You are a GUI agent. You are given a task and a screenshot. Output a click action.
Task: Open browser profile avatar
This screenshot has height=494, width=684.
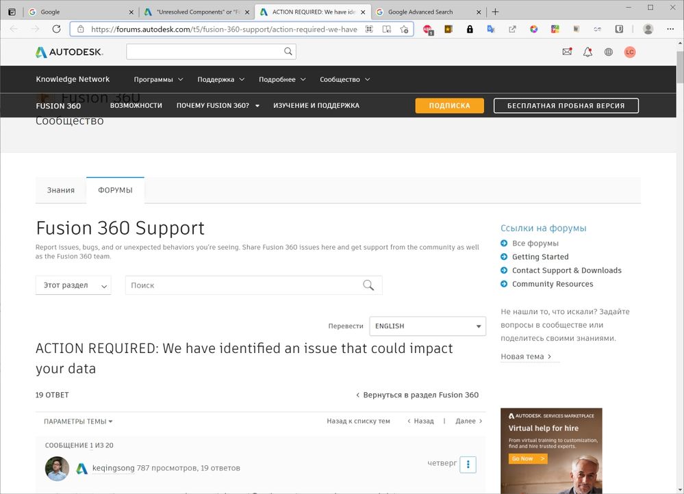coord(648,29)
